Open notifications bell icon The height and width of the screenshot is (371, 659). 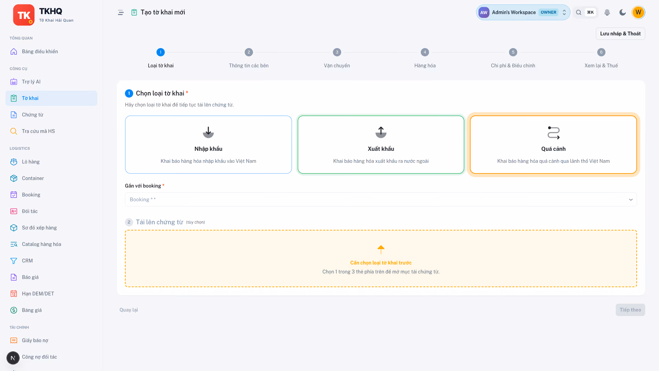pyautogui.click(x=607, y=12)
